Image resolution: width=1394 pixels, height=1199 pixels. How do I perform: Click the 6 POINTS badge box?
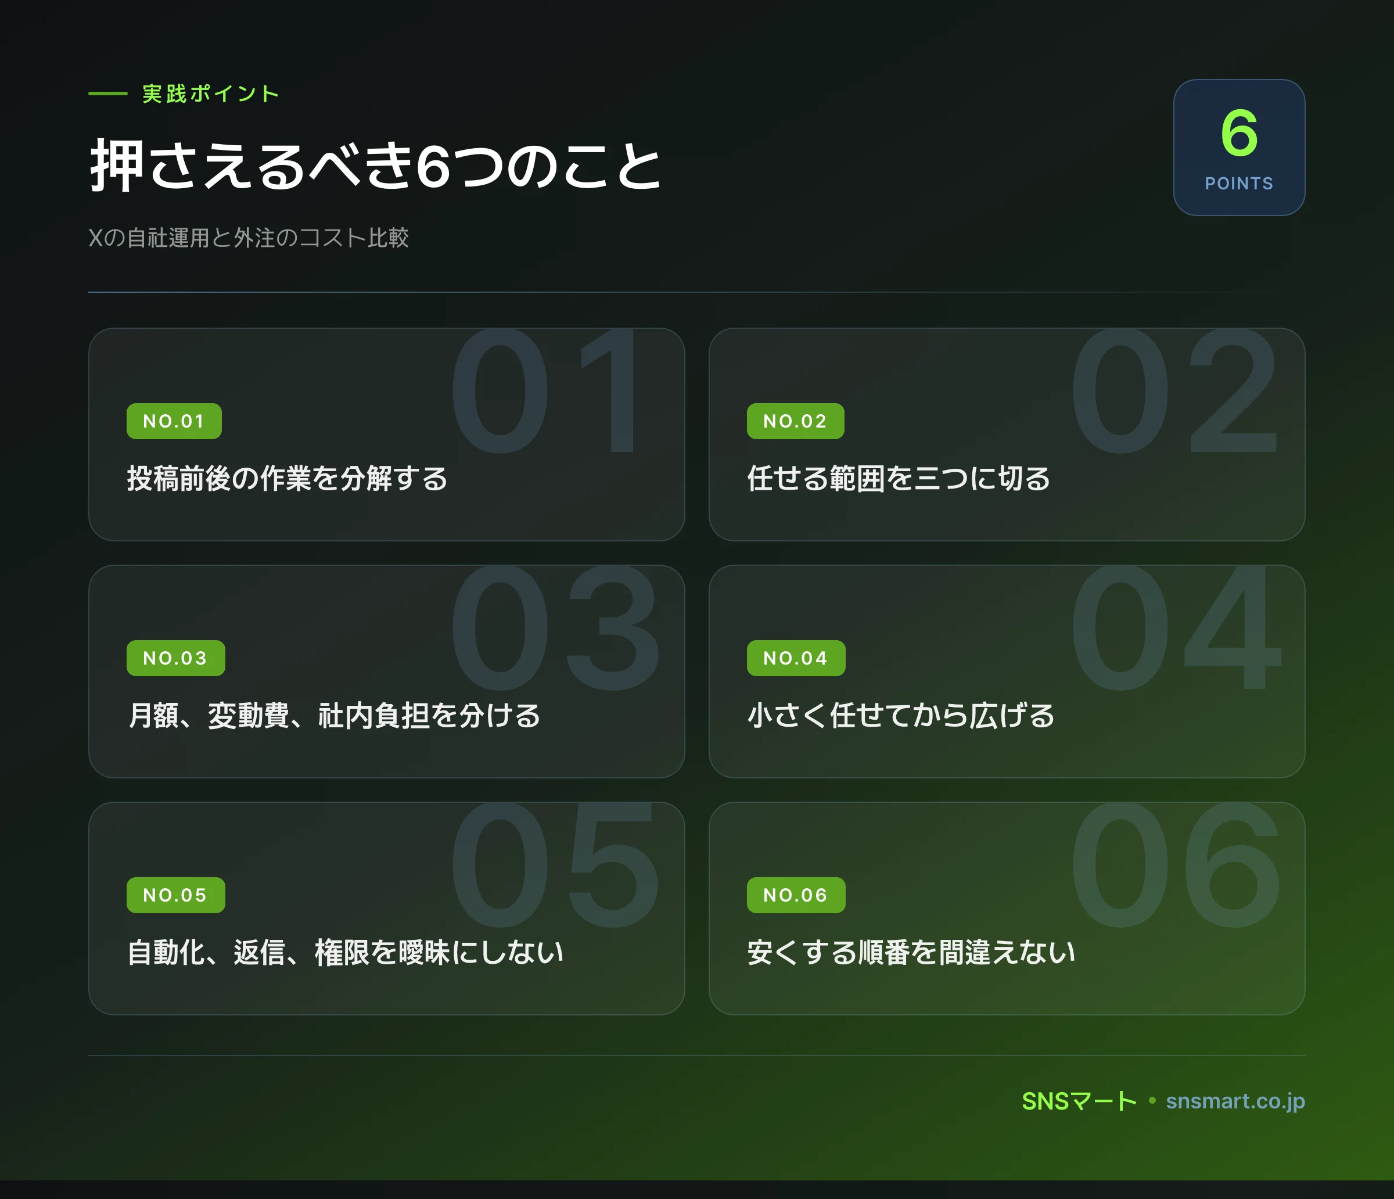tap(1239, 148)
